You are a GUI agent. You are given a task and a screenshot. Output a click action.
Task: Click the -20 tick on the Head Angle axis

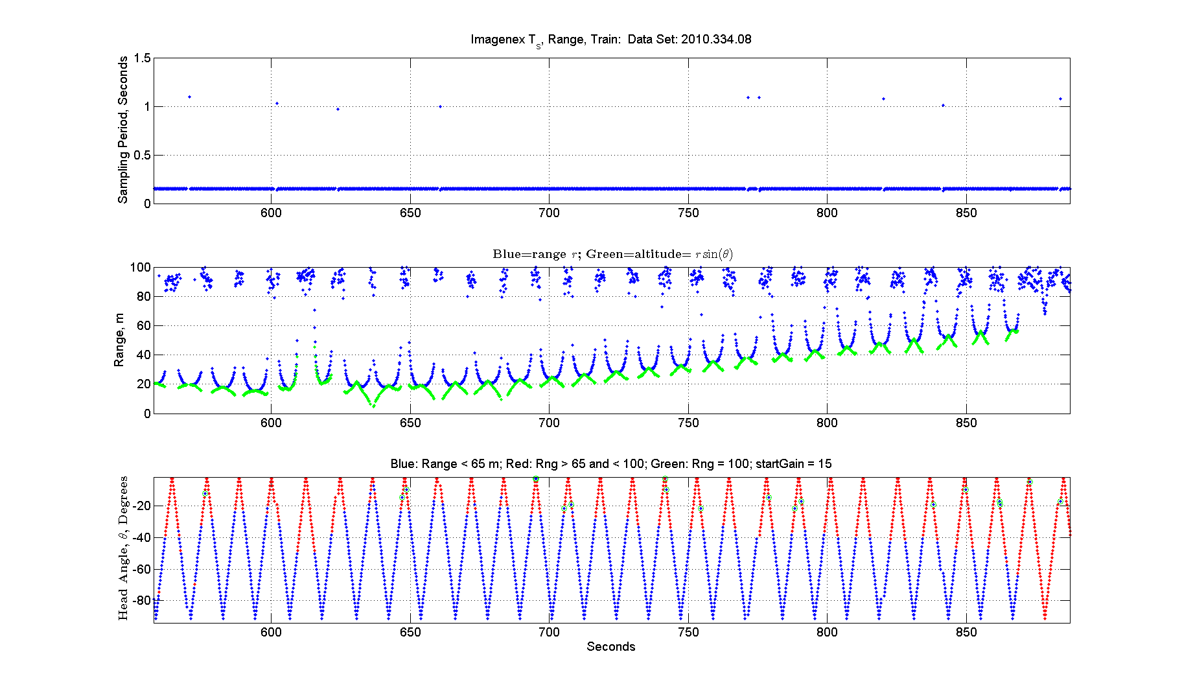tap(141, 506)
